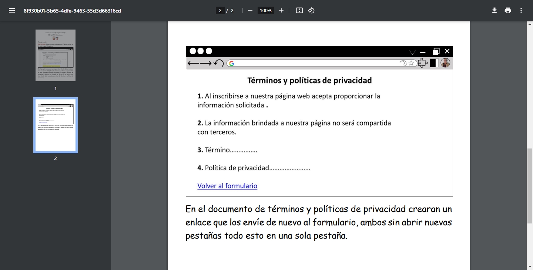Click the mock browser close X

click(447, 51)
